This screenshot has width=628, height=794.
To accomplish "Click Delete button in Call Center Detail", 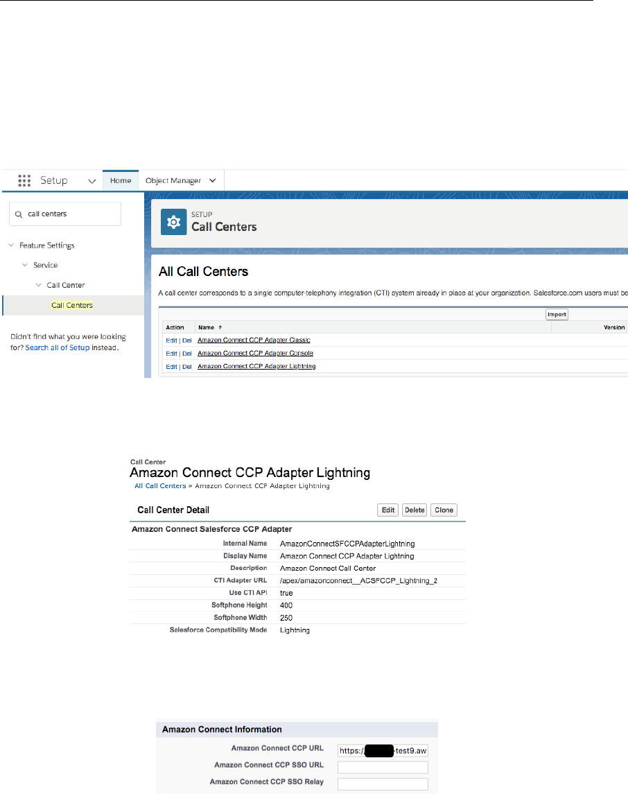I will coord(415,510).
